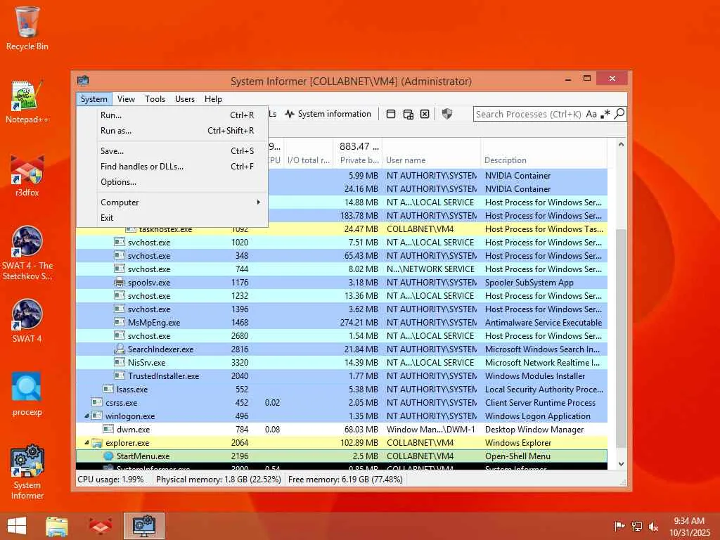Click the System menu title
This screenshot has height=540, width=720.
click(94, 99)
